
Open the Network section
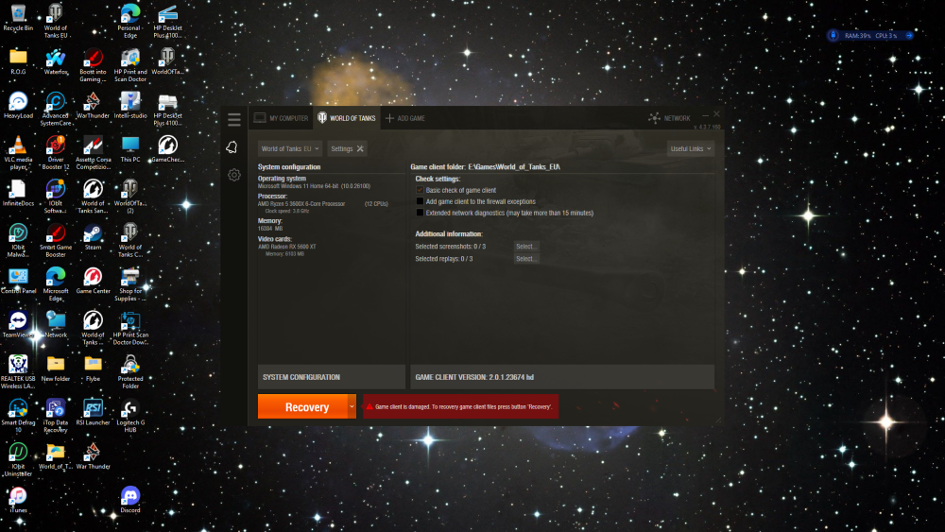(670, 118)
